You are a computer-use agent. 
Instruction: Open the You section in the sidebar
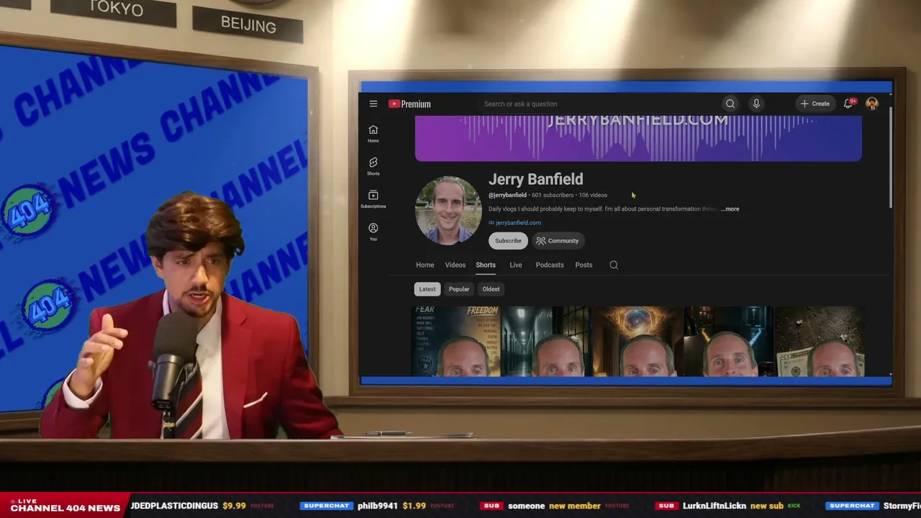[x=373, y=232]
